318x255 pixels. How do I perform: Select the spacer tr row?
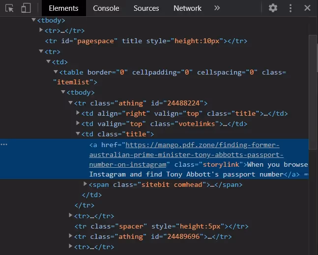click(x=161, y=226)
